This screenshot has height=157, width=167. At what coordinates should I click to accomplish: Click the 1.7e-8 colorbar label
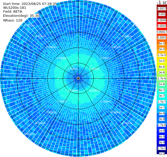point(162,125)
